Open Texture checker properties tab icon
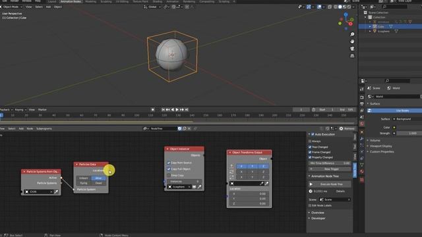422x237 pixels. click(x=362, y=180)
